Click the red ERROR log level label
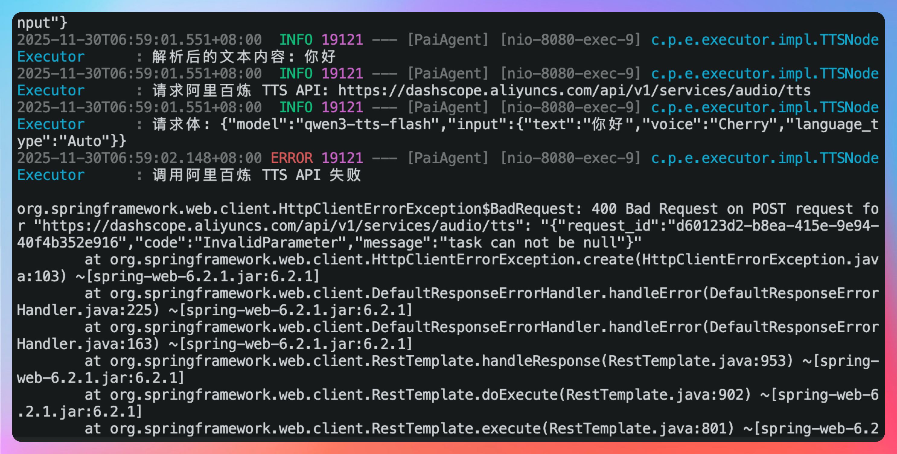Viewport: 897px width, 454px height. [x=292, y=158]
